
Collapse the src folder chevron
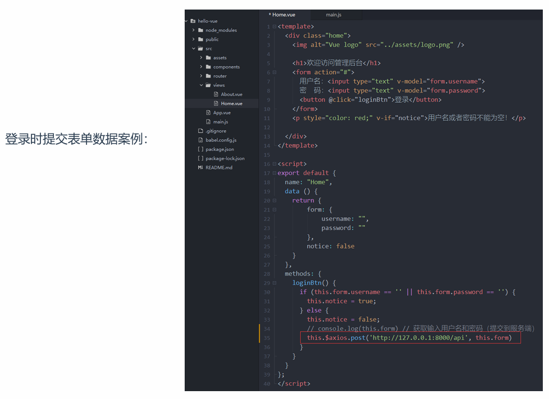pos(194,49)
